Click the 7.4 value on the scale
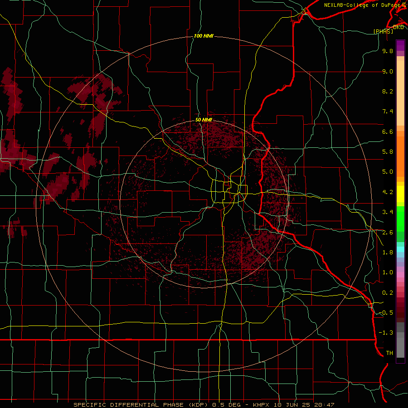The image size is (408, 408). click(x=388, y=112)
